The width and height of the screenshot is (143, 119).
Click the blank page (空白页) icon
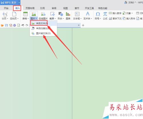pyautogui.click(x=14, y=14)
